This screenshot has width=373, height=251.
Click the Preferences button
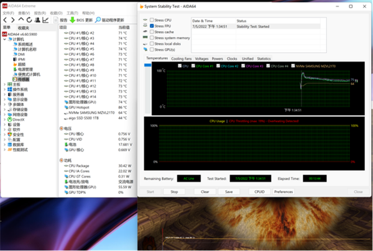tap(283, 191)
